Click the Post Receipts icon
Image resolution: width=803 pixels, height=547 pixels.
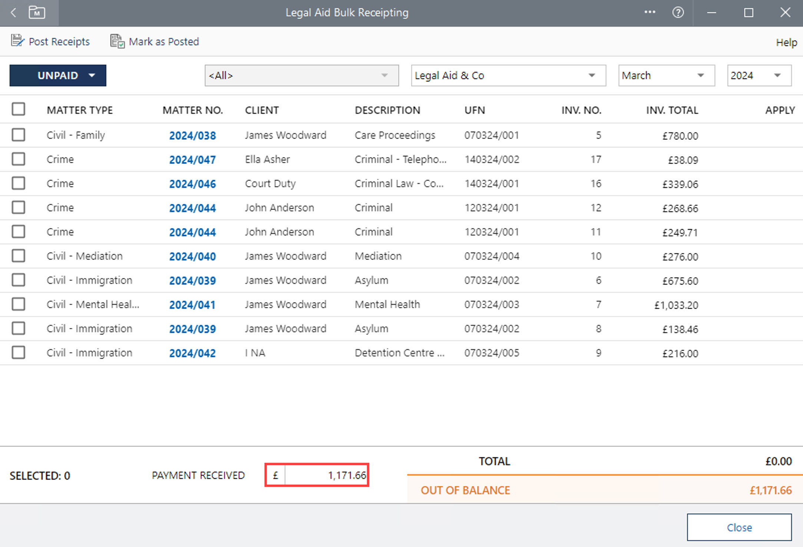tap(17, 41)
